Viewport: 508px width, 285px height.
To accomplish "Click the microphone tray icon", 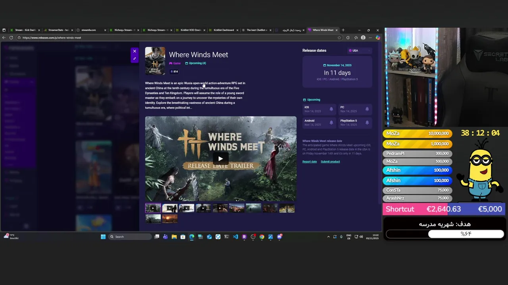I will pyautogui.click(x=341, y=237).
